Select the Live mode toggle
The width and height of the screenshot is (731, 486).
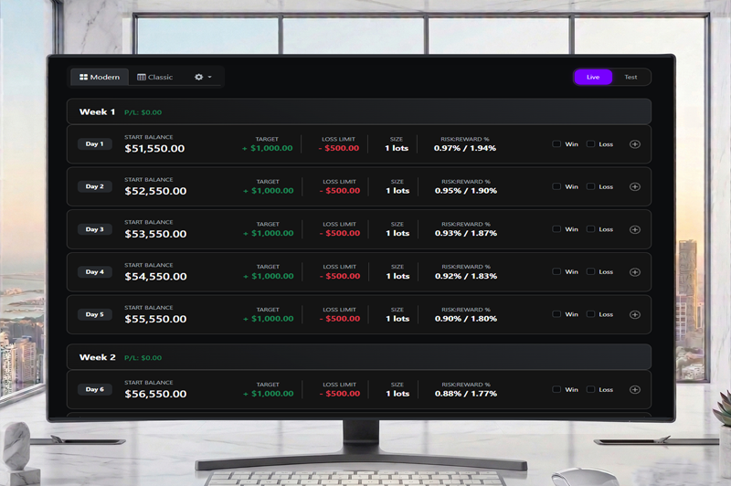(x=593, y=77)
